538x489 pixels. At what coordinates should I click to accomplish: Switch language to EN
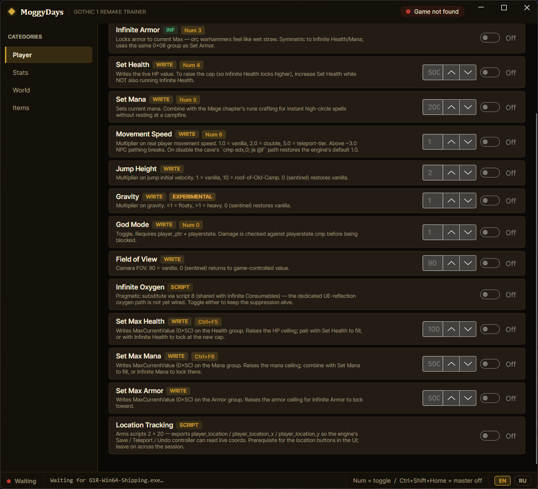[x=502, y=480]
